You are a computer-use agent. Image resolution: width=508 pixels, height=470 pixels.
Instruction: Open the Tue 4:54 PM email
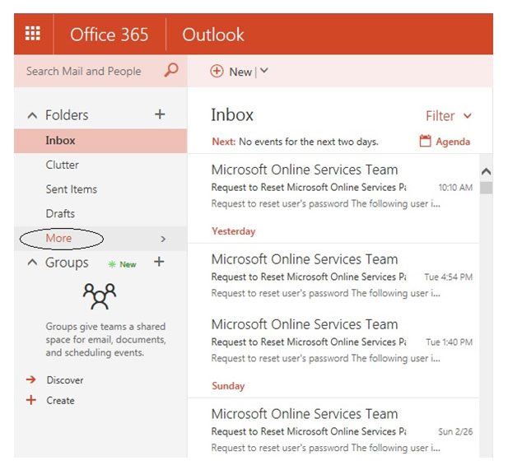click(333, 276)
